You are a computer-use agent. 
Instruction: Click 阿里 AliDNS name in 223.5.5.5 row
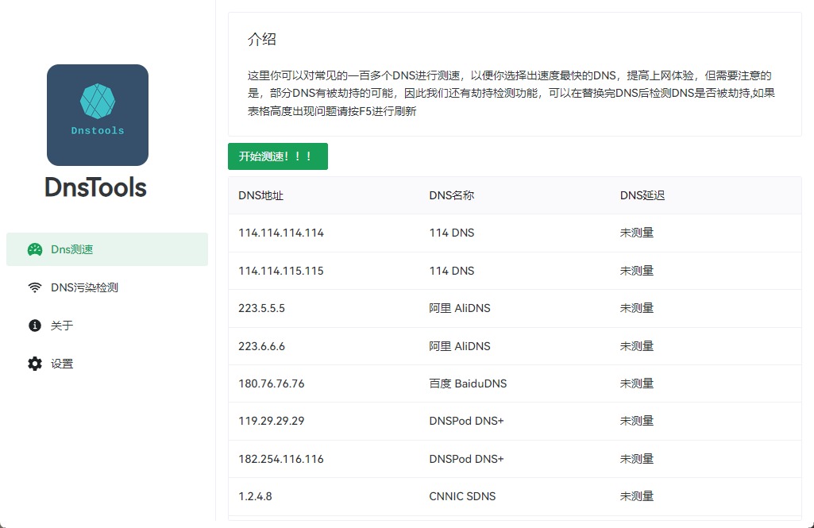[x=460, y=308]
